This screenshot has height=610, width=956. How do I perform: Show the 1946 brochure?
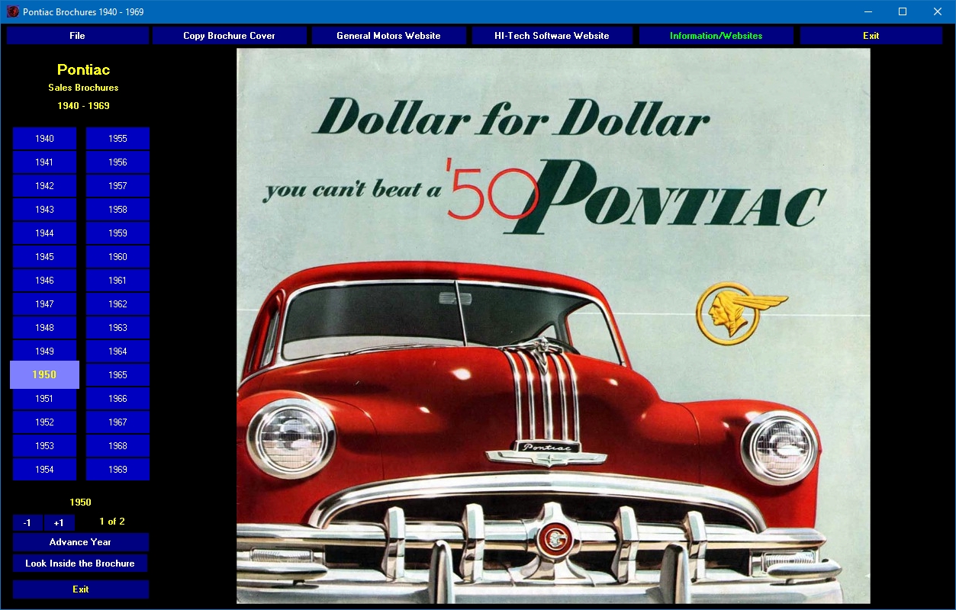click(44, 281)
